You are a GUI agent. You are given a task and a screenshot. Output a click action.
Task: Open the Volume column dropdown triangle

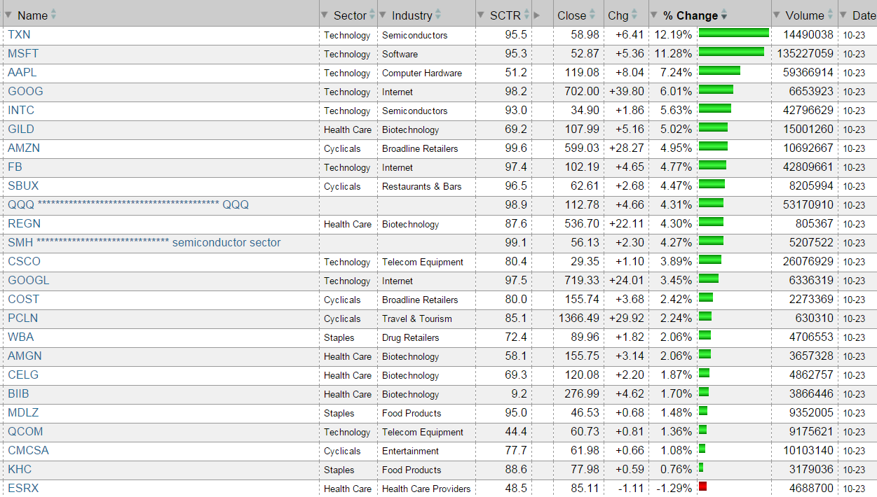(x=776, y=15)
